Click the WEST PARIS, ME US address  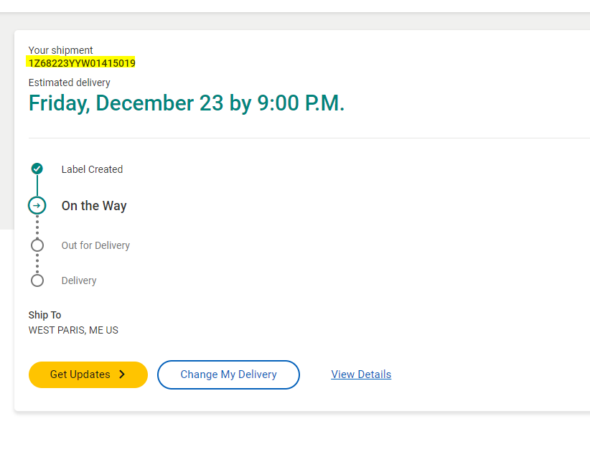tap(73, 331)
